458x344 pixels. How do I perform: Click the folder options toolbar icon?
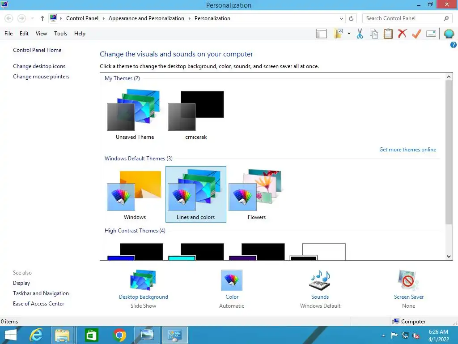pos(339,34)
